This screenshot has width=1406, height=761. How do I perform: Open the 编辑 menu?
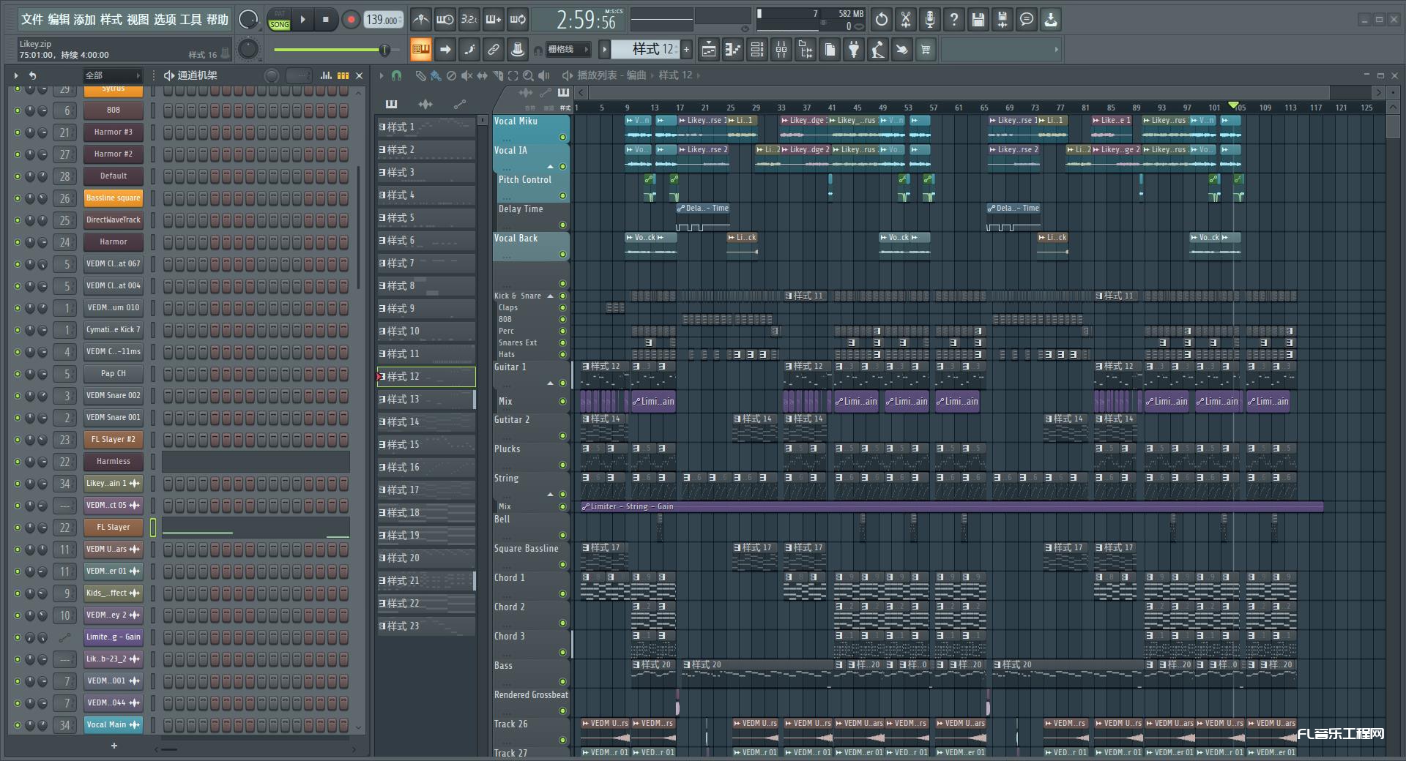(59, 20)
